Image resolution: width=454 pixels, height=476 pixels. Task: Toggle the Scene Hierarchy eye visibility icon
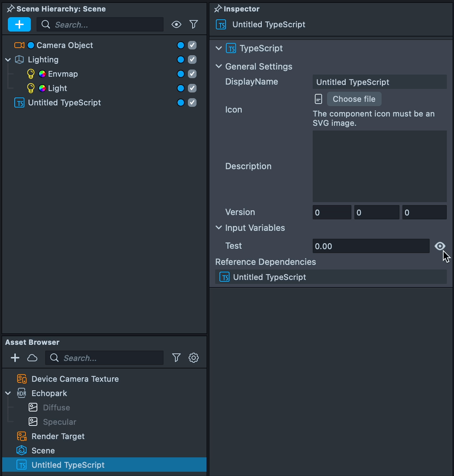click(x=176, y=25)
